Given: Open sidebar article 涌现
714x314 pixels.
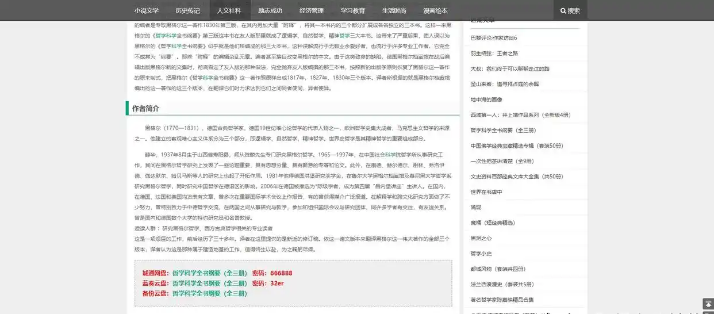Looking at the screenshot, I should (x=475, y=207).
